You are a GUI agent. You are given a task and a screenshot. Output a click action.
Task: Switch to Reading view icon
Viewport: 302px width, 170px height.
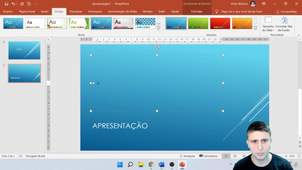[244, 156]
